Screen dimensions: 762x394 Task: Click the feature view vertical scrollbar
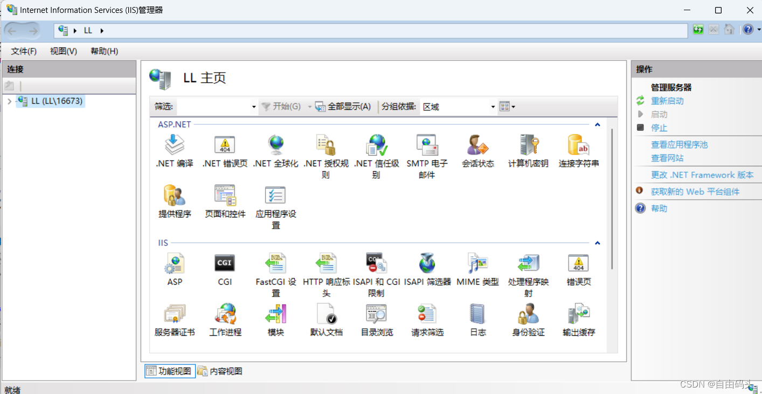pyautogui.click(x=612, y=199)
